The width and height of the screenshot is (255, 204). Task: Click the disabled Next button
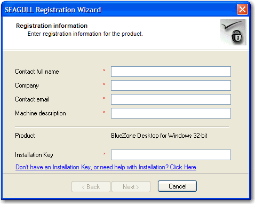(131, 187)
